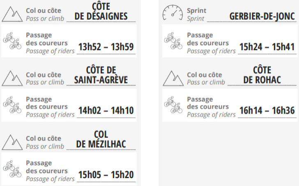Select the 13h52 – 13h59 rider passage time
This screenshot has width=299, height=186.
tap(106, 47)
